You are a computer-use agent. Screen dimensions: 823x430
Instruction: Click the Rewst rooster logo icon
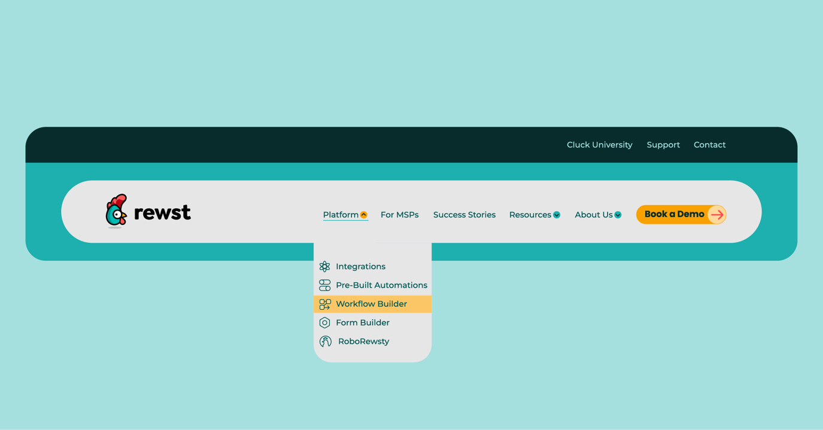click(x=116, y=211)
